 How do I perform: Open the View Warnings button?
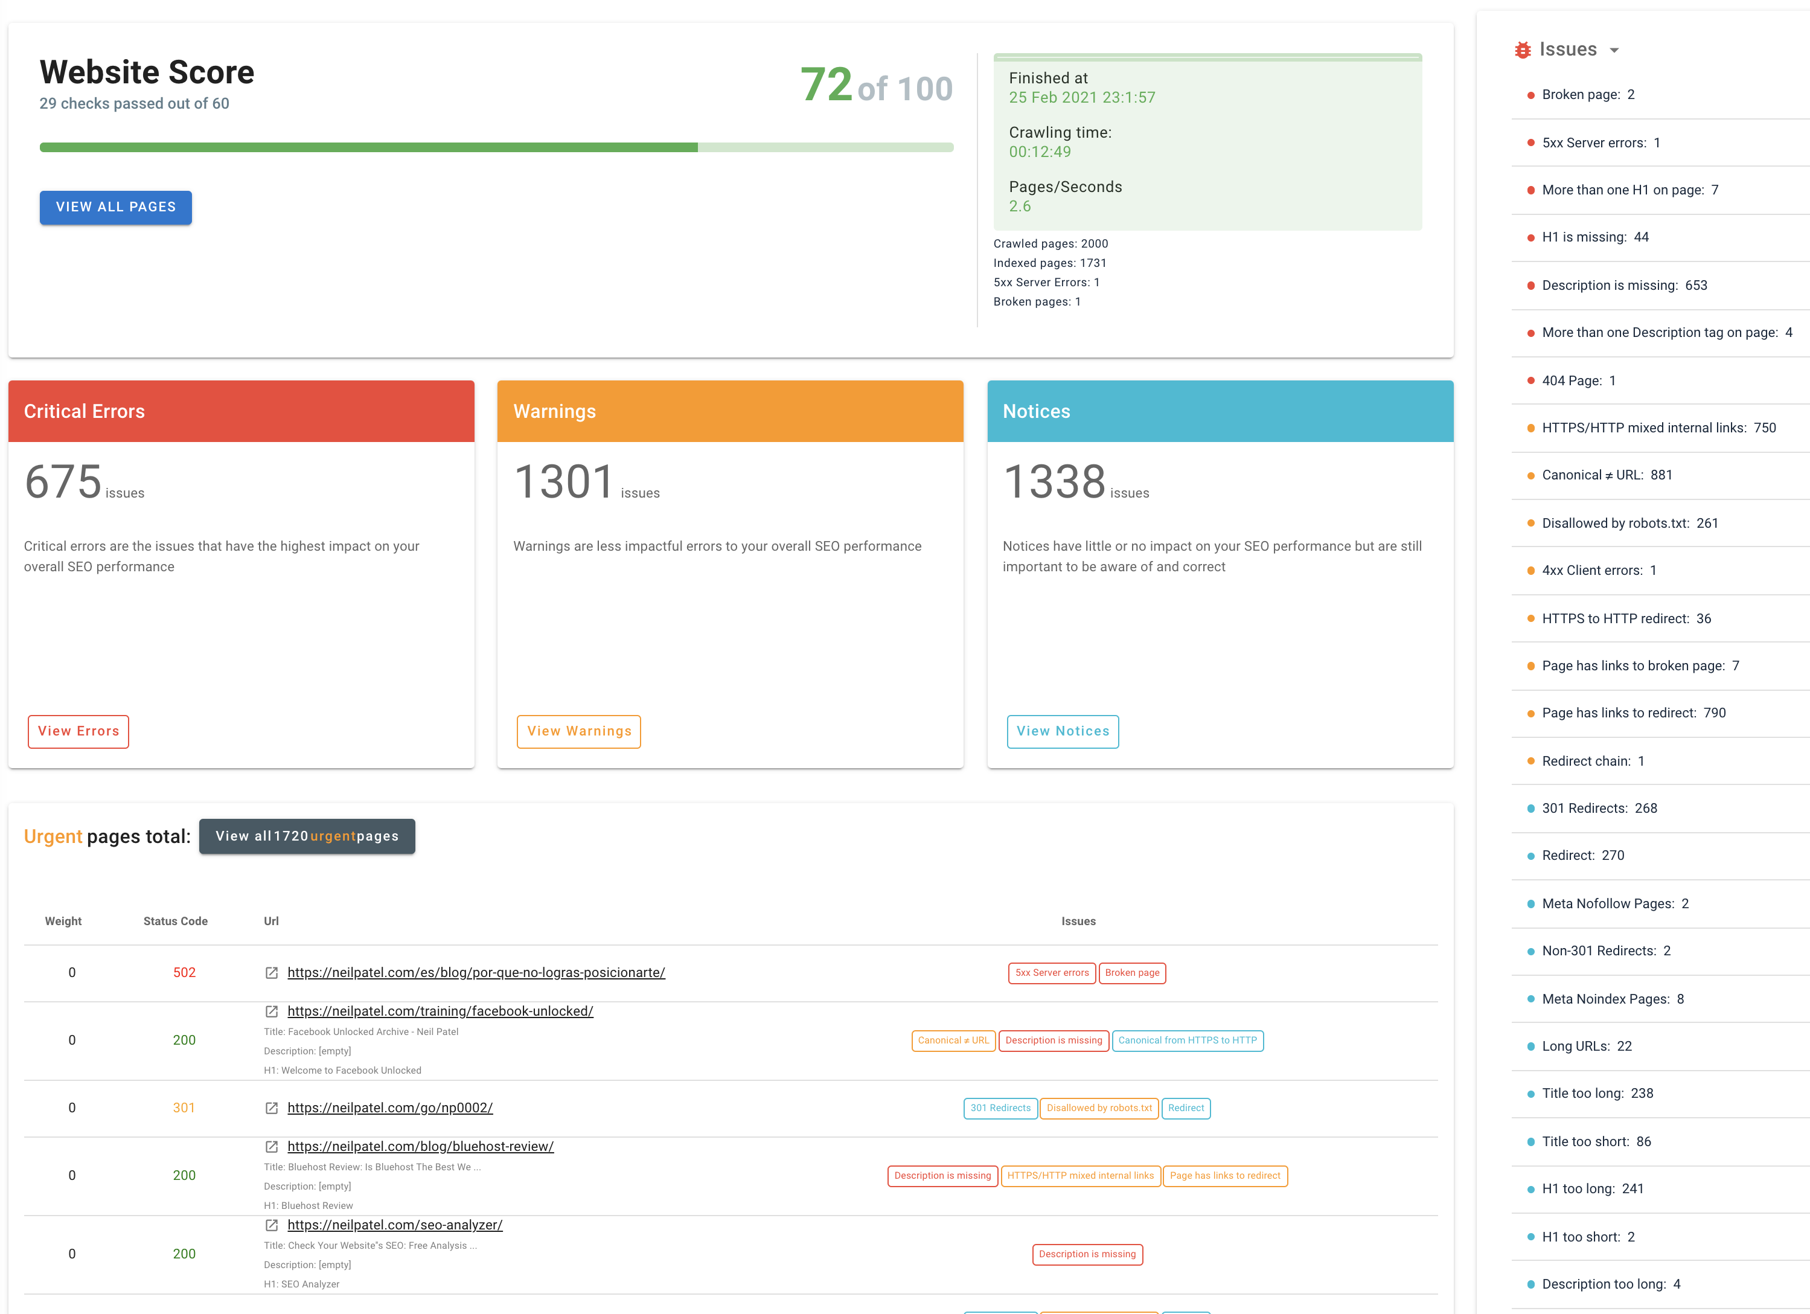(578, 731)
